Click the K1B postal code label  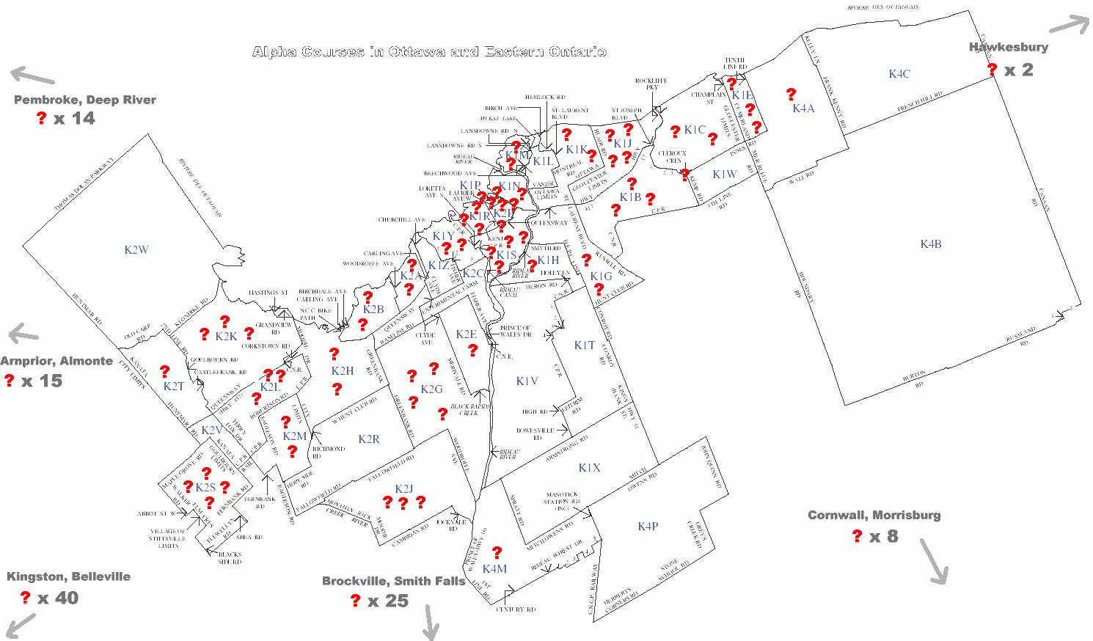coord(631,197)
